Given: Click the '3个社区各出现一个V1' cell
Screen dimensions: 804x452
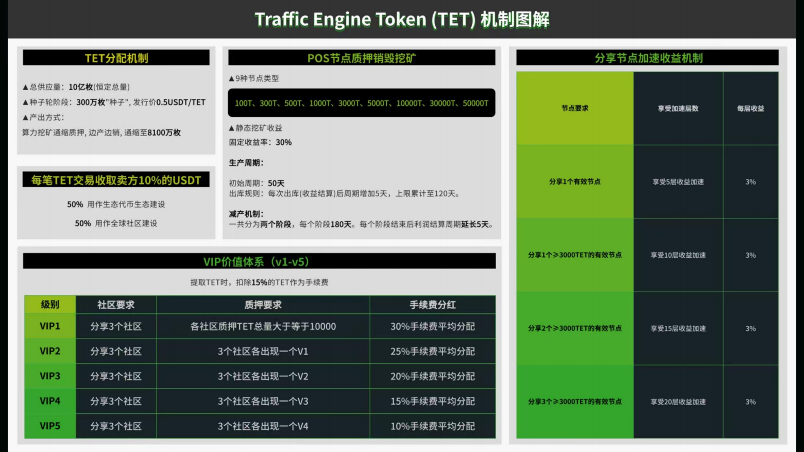Looking at the screenshot, I should 263,351.
